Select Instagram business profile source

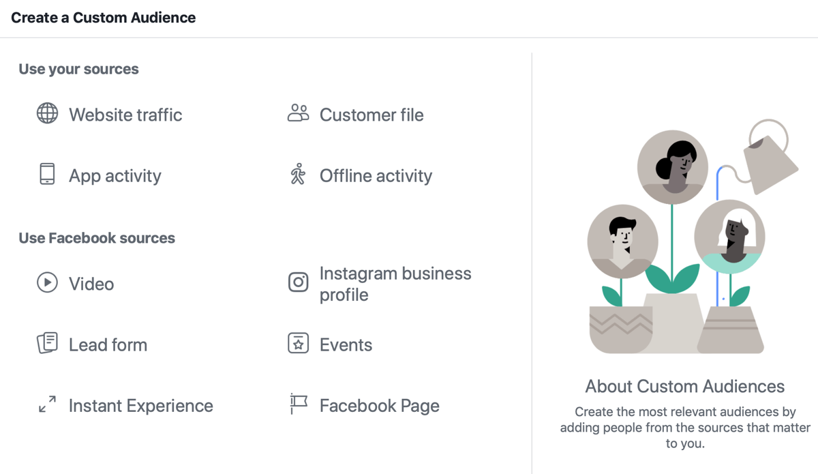point(395,284)
